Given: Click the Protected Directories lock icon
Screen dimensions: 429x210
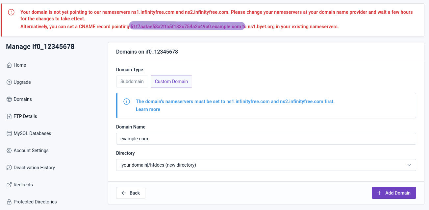Looking at the screenshot, I should (9, 202).
